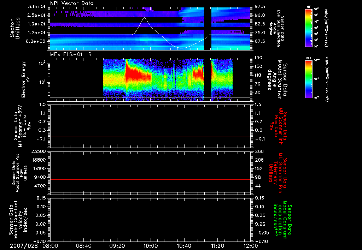Click the 09:20 time tick label
The width and height of the screenshot is (362, 250).
click(x=117, y=246)
